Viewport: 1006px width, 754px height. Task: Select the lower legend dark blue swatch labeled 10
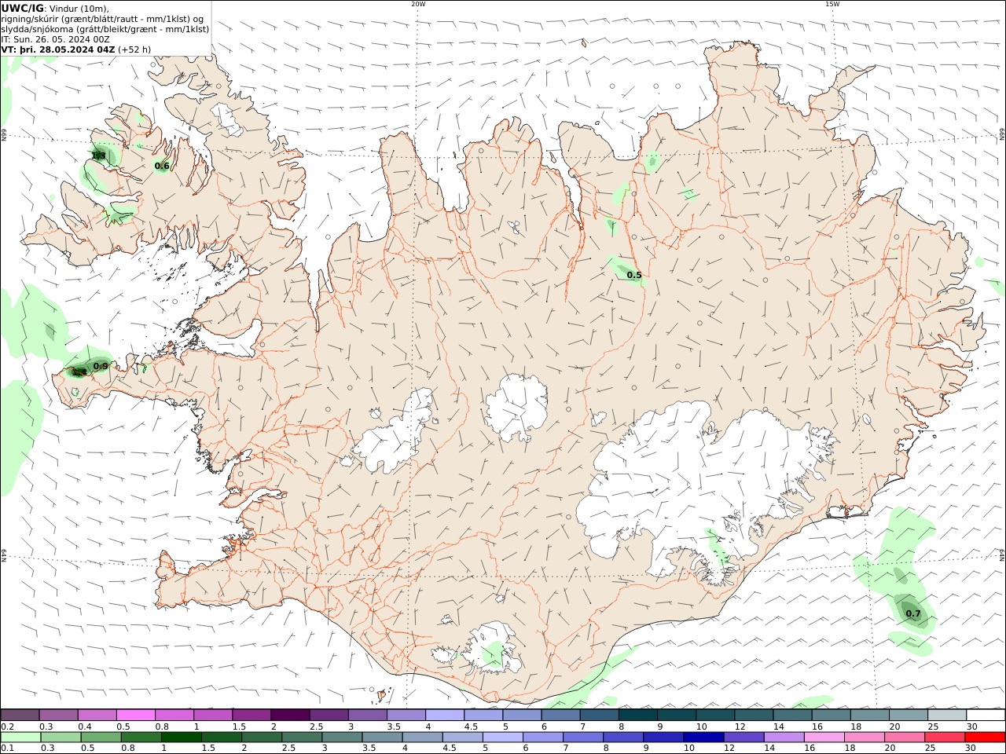click(703, 737)
